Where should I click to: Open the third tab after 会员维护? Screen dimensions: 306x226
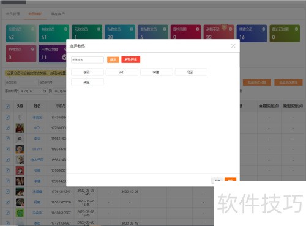pyautogui.click(x=58, y=14)
